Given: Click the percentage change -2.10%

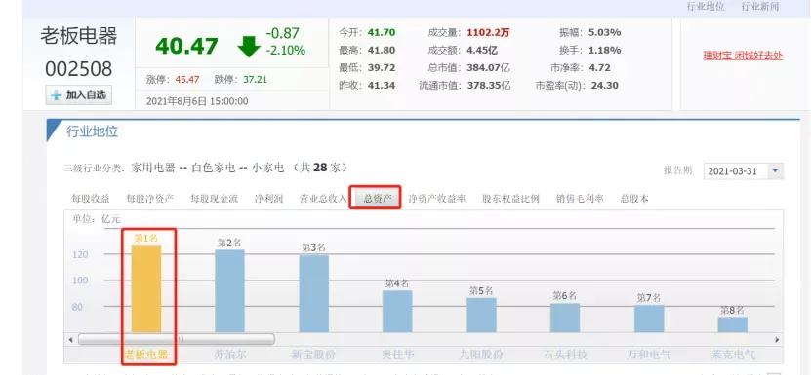Looking at the screenshot, I should [286, 50].
